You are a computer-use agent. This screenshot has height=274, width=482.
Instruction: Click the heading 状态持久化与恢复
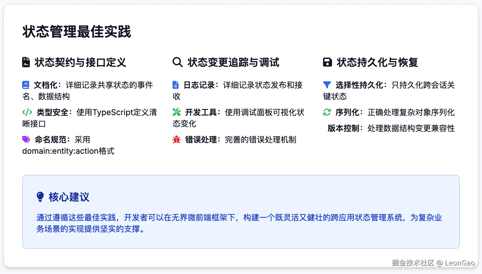377,62
